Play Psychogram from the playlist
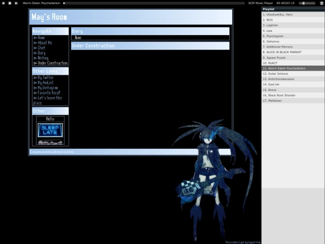Viewport: 325px width, 244px height. coord(293,36)
